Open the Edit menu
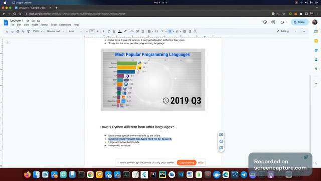 click(x=19, y=25)
